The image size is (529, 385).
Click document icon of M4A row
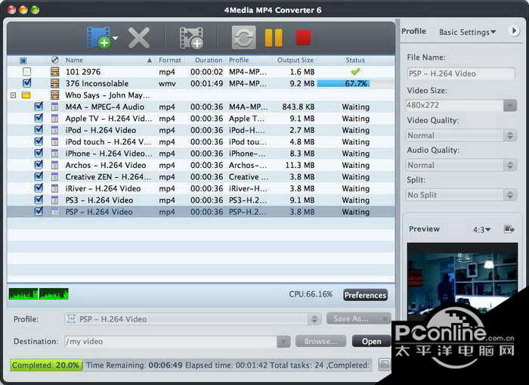(54, 107)
